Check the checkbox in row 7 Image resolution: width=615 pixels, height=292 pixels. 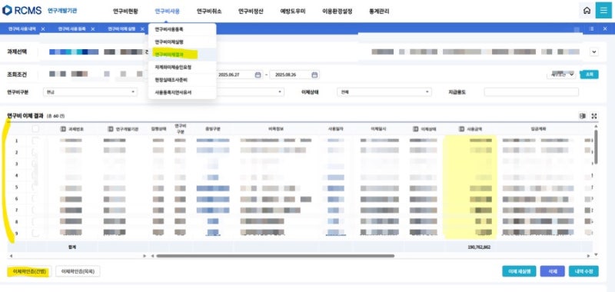point(35,210)
